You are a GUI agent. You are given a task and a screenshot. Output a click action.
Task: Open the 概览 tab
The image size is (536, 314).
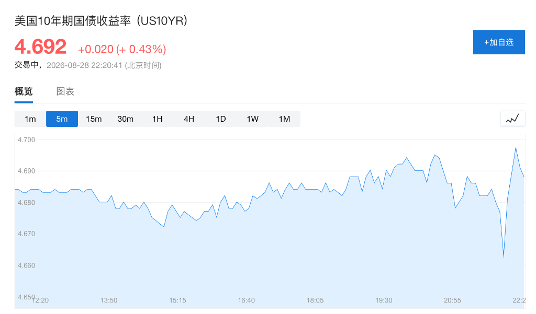tap(24, 91)
